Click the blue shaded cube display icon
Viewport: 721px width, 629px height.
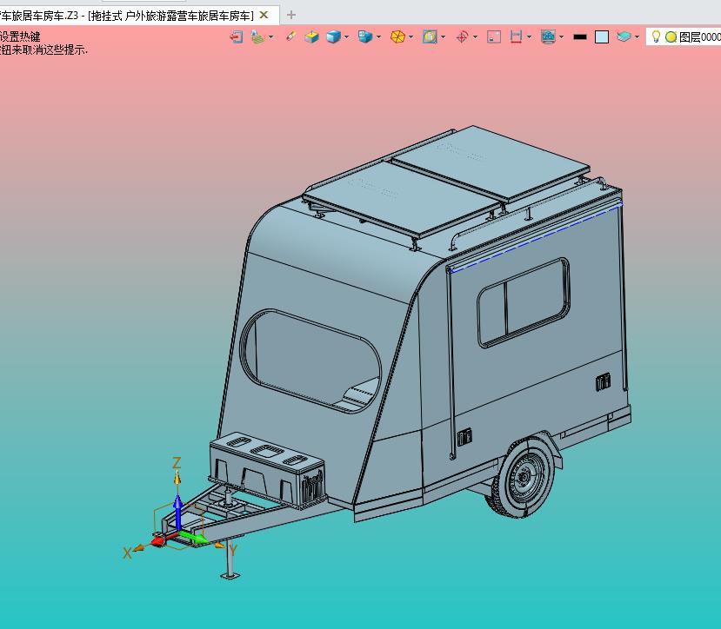[x=333, y=37]
